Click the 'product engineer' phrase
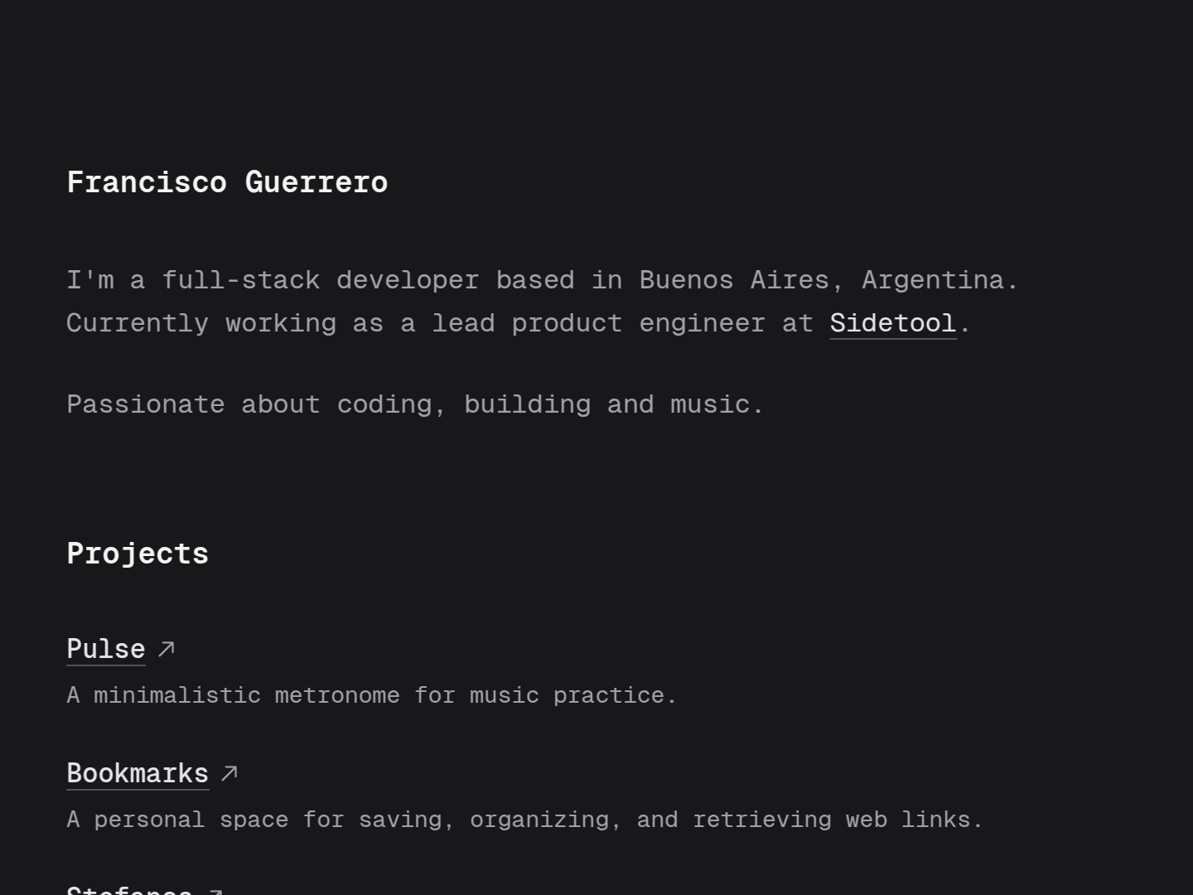Viewport: 1193px width, 895px height. click(x=639, y=323)
